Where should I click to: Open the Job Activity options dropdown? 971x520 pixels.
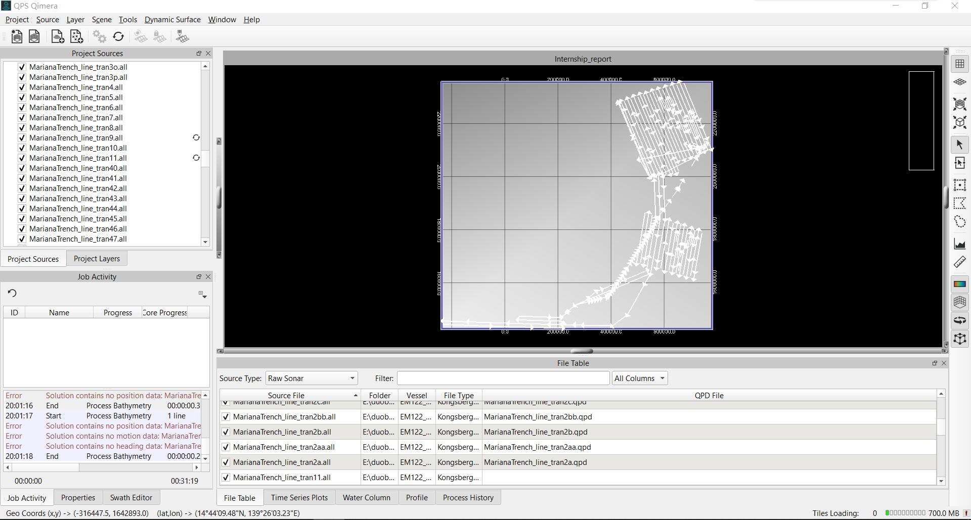(202, 294)
